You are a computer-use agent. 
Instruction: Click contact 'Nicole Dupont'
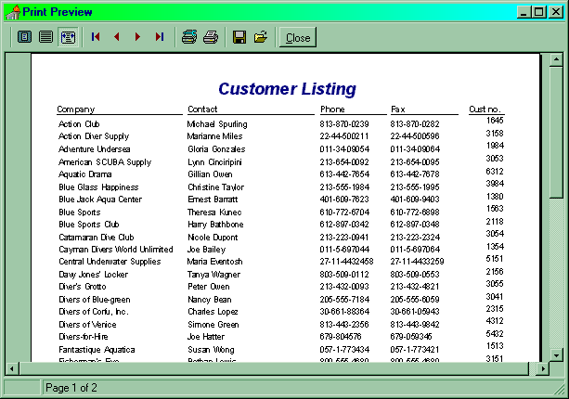click(x=213, y=238)
